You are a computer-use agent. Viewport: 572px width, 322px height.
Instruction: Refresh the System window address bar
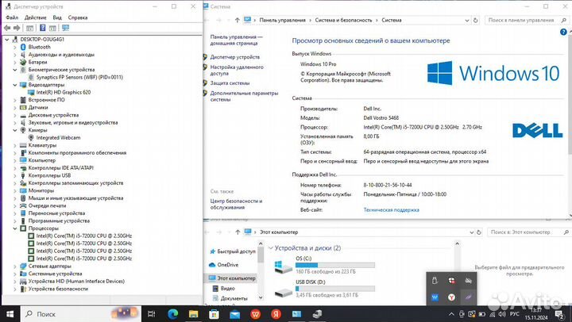(475, 21)
